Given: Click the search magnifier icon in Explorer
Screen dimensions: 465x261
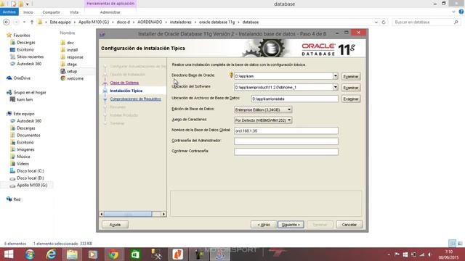Looking at the screenshot, I should point(456,22).
